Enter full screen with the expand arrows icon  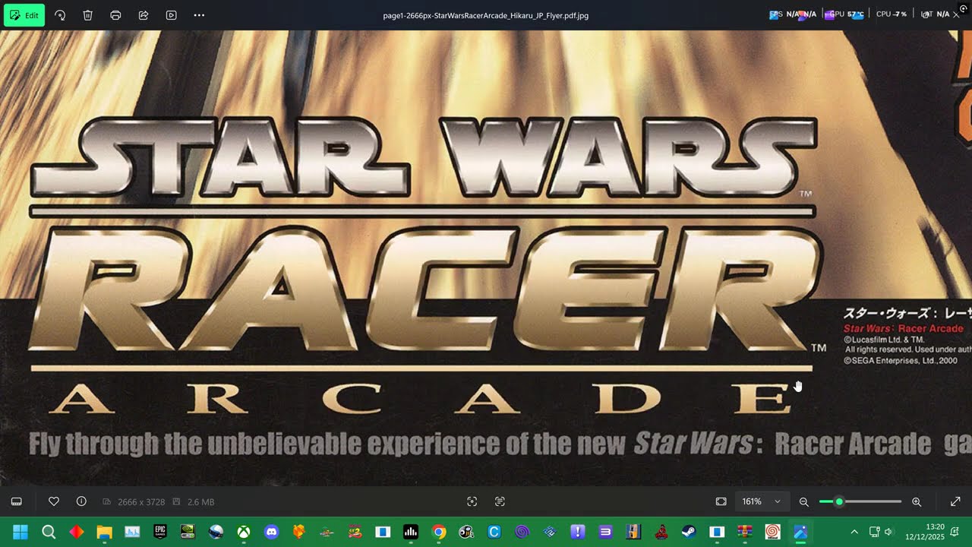tap(955, 501)
